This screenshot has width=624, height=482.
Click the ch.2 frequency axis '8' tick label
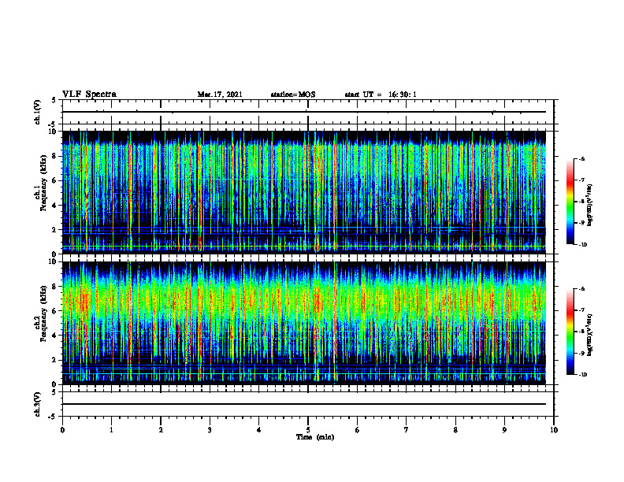pyautogui.click(x=55, y=287)
